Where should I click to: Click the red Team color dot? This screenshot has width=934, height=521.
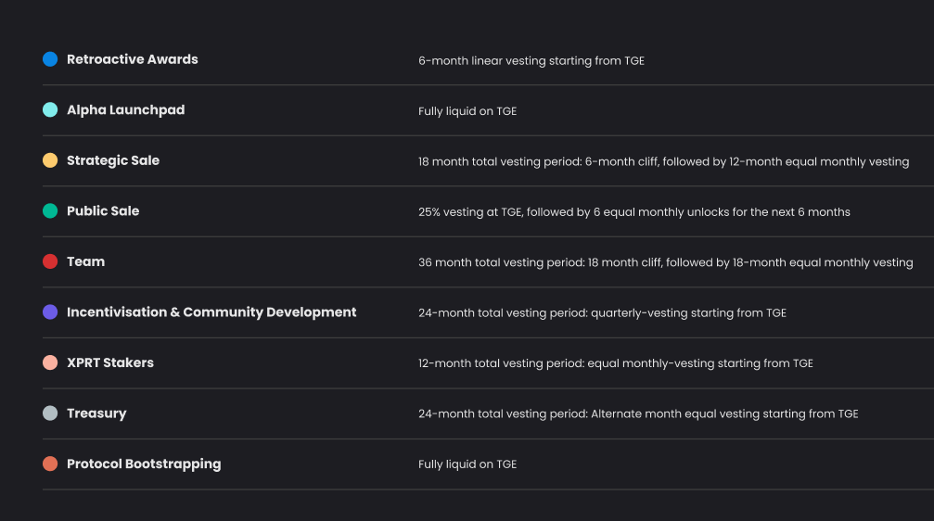pos(50,261)
